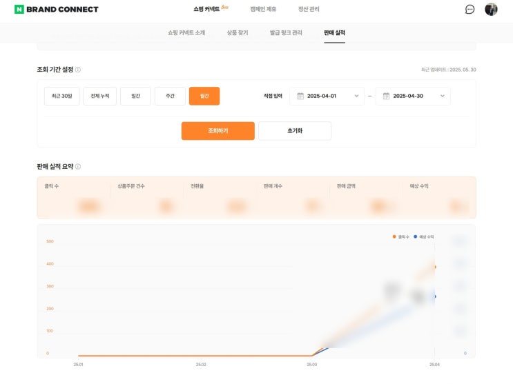Click the 2025-04-30 end date field

point(413,96)
